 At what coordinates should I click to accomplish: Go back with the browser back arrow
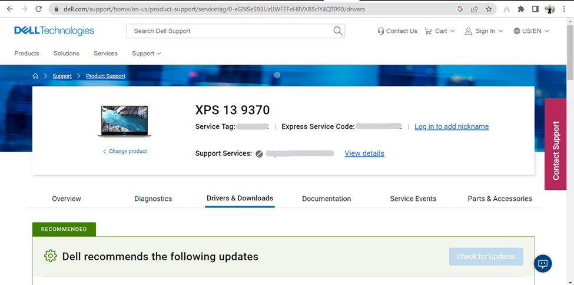coord(10,9)
